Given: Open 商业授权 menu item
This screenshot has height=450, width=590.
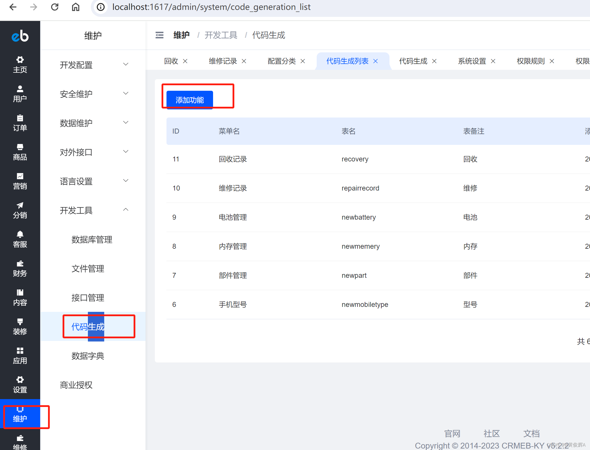Looking at the screenshot, I should tap(76, 385).
